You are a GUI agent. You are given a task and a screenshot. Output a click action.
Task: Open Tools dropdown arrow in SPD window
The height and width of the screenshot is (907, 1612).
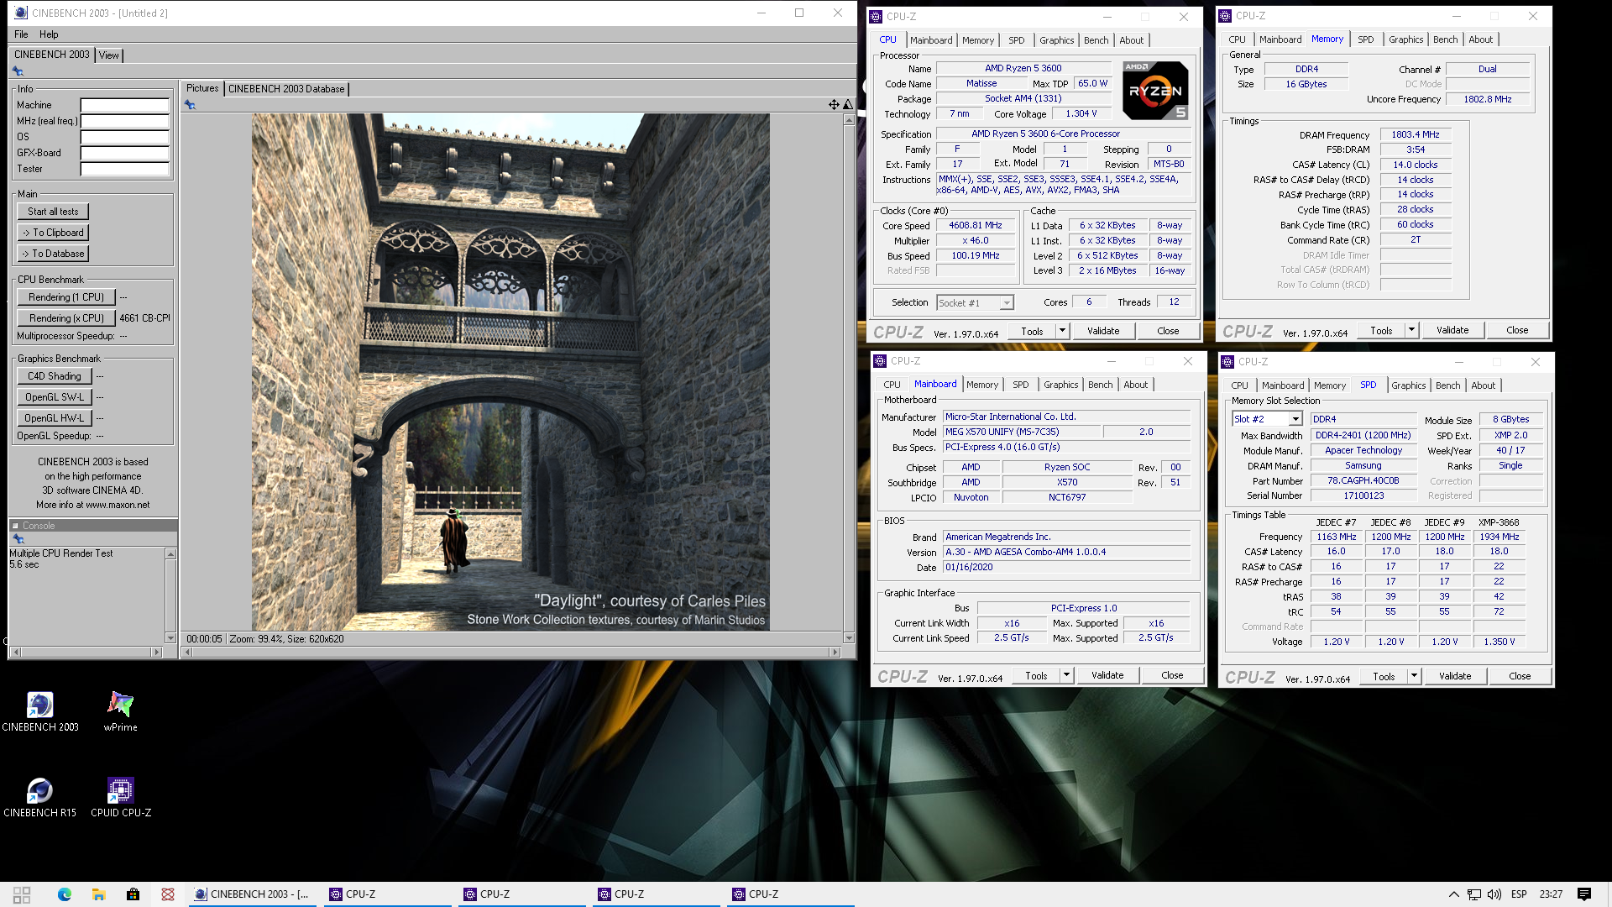[1414, 676]
